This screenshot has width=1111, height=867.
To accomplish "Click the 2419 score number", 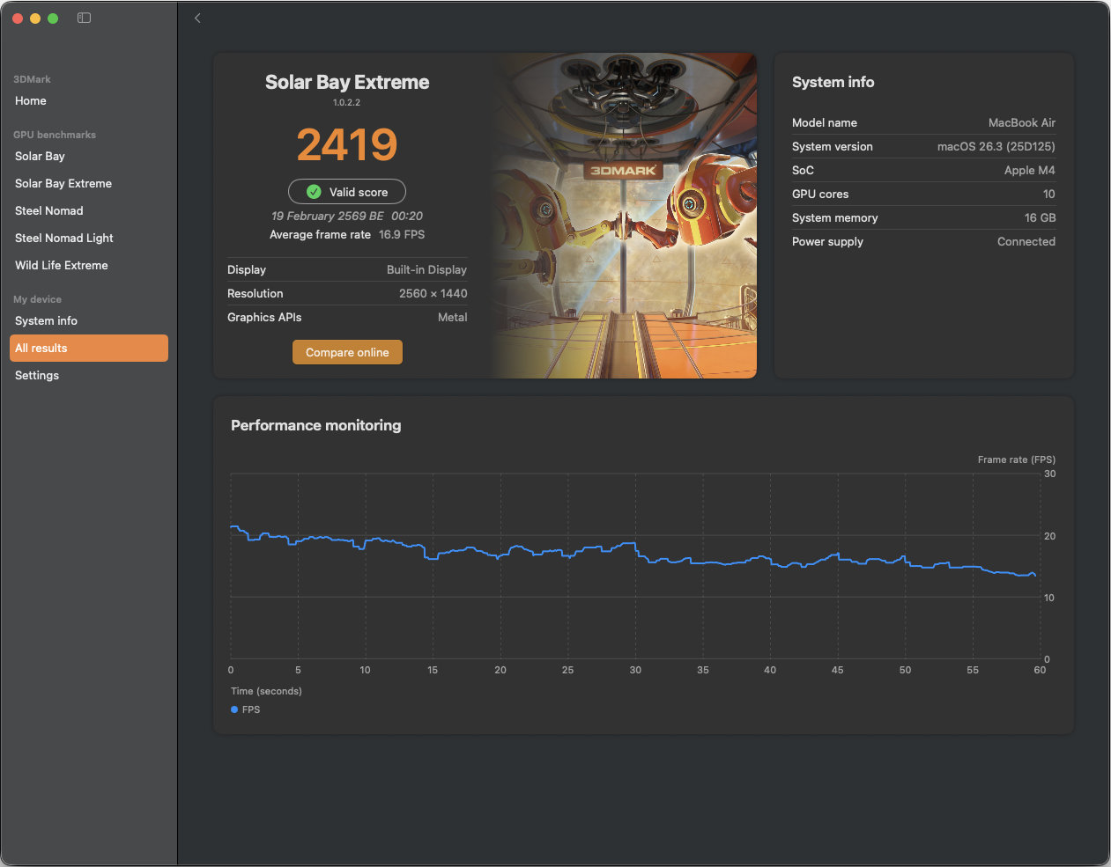I will coord(347,144).
